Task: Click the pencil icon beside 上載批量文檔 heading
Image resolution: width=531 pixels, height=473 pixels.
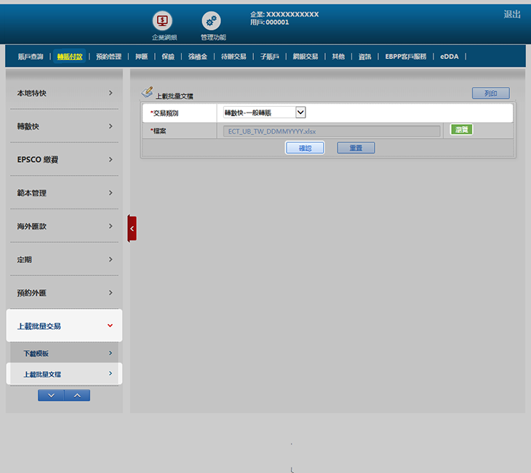Action: point(147,93)
